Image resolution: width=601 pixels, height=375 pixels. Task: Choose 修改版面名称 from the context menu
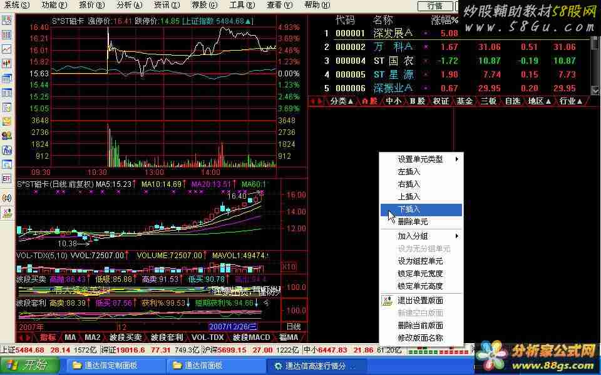pos(421,338)
